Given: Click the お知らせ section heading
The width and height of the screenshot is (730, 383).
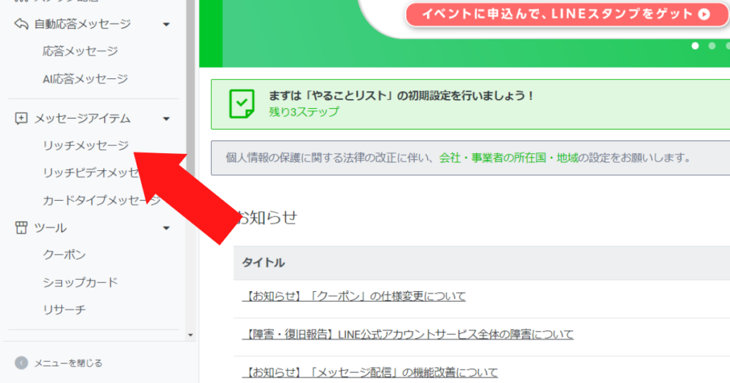Looking at the screenshot, I should (266, 217).
